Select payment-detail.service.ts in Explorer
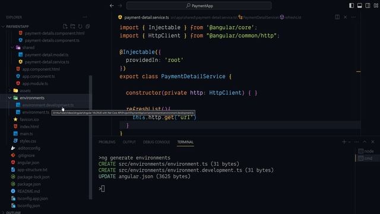380x214 pixels. (x=47, y=62)
